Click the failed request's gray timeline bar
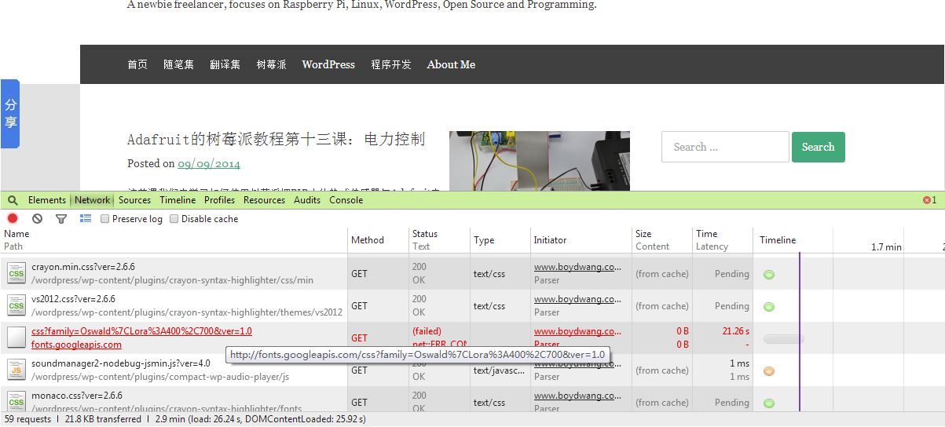Screen dimensions: 945x427 click(783, 338)
